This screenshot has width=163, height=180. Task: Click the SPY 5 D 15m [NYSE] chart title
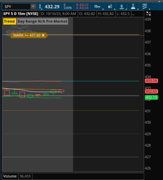[21, 14]
